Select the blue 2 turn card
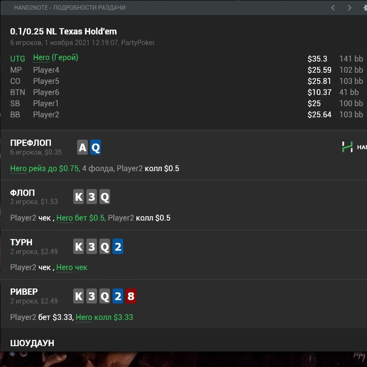 (117, 247)
